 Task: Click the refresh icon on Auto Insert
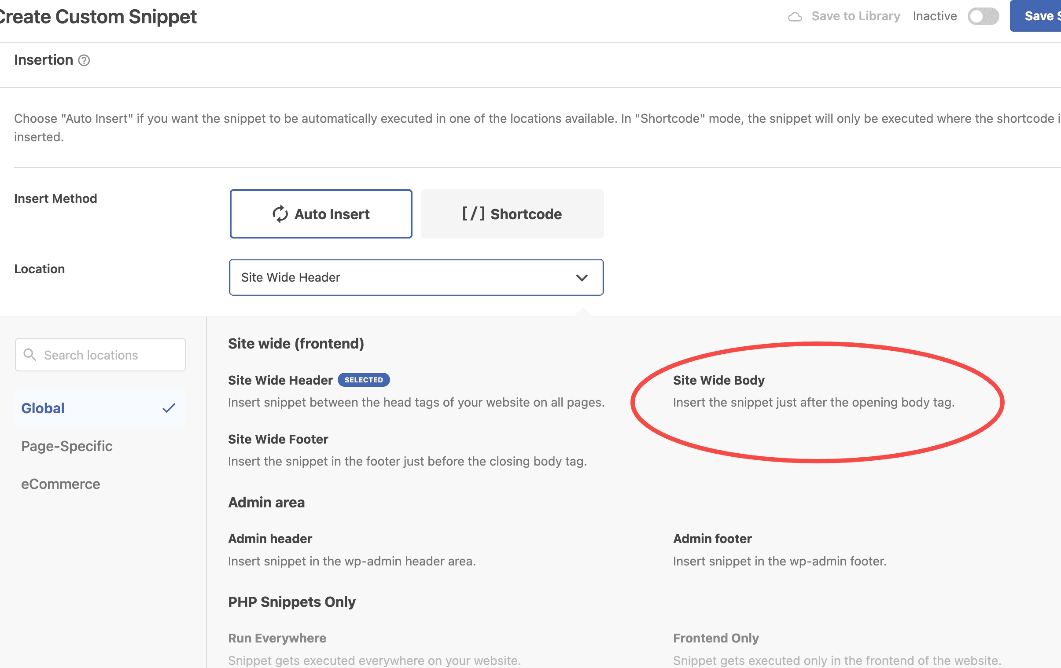(x=281, y=214)
